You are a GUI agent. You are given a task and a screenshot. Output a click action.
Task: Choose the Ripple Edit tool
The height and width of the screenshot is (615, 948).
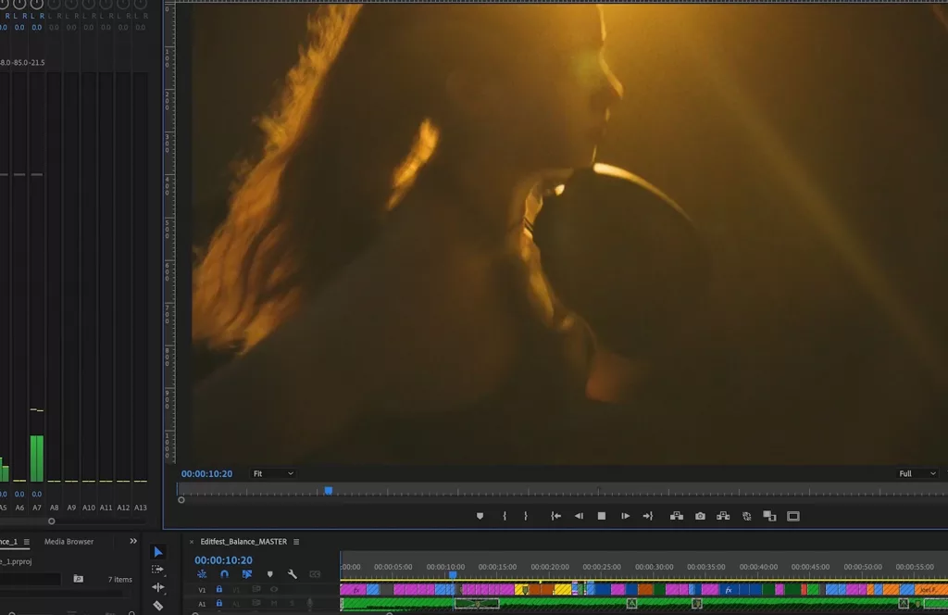[157, 587]
